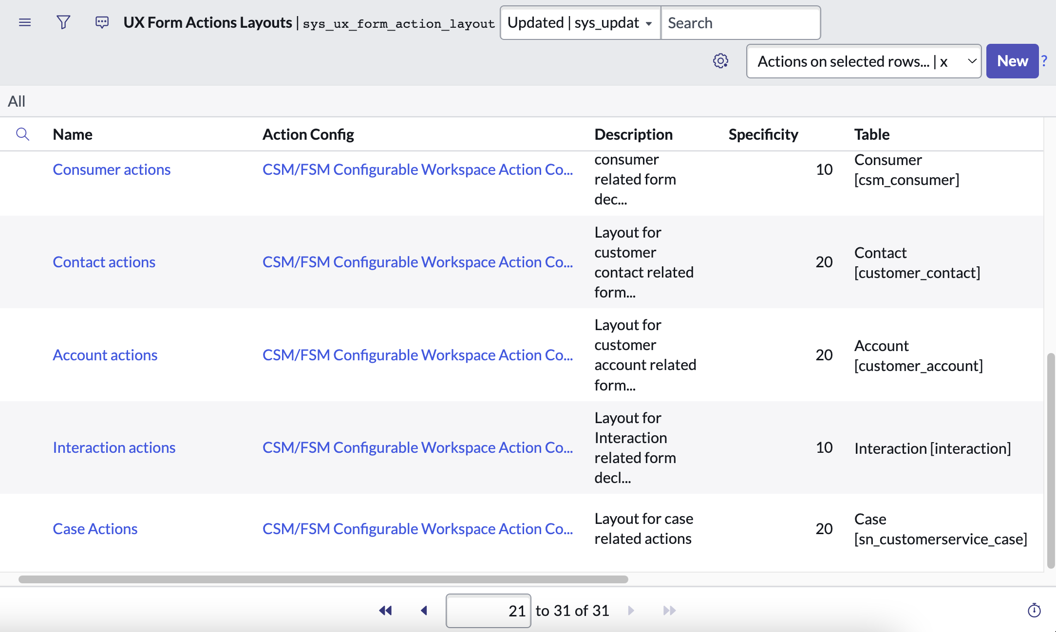Click the help question mark icon
The height and width of the screenshot is (632, 1056).
point(1044,61)
